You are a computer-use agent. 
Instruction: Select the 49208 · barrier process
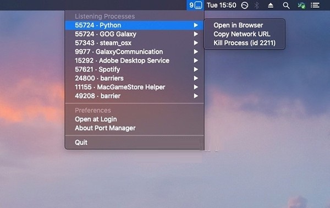[x=134, y=96]
